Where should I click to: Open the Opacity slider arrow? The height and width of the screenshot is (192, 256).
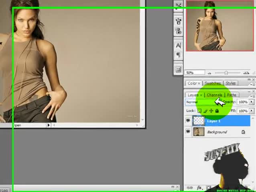pyautogui.click(x=252, y=102)
